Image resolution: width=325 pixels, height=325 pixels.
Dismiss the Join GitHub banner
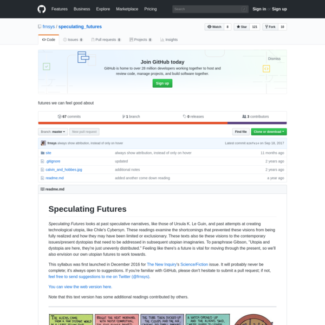click(274, 58)
